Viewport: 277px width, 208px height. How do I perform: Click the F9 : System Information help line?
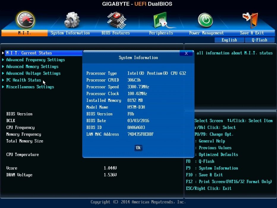[x=212, y=168]
